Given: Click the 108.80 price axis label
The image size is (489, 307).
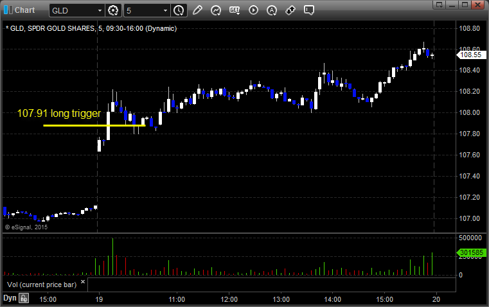Looking at the screenshot, I should [x=469, y=28].
